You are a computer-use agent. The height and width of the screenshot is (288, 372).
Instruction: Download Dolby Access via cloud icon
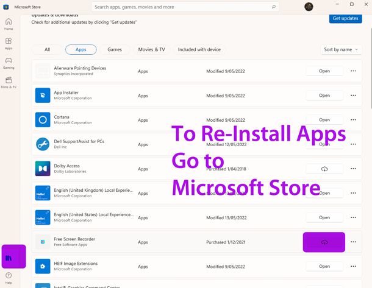pos(324,169)
